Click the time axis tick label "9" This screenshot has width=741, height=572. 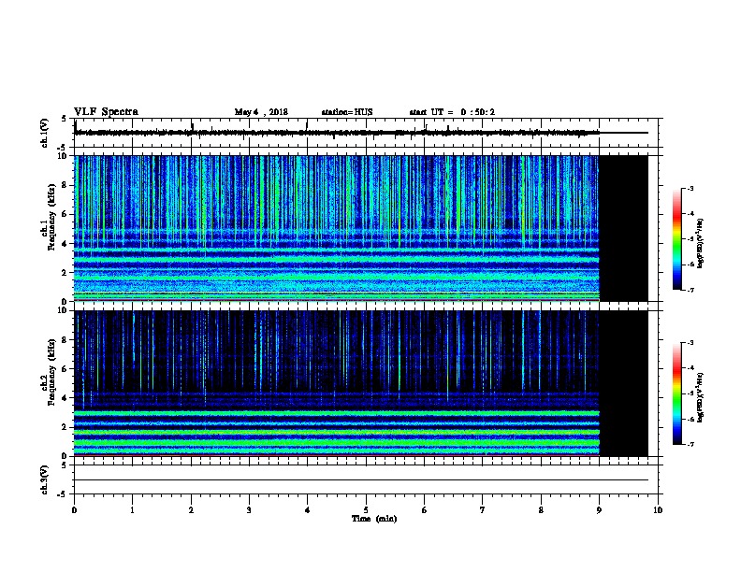[x=599, y=510]
